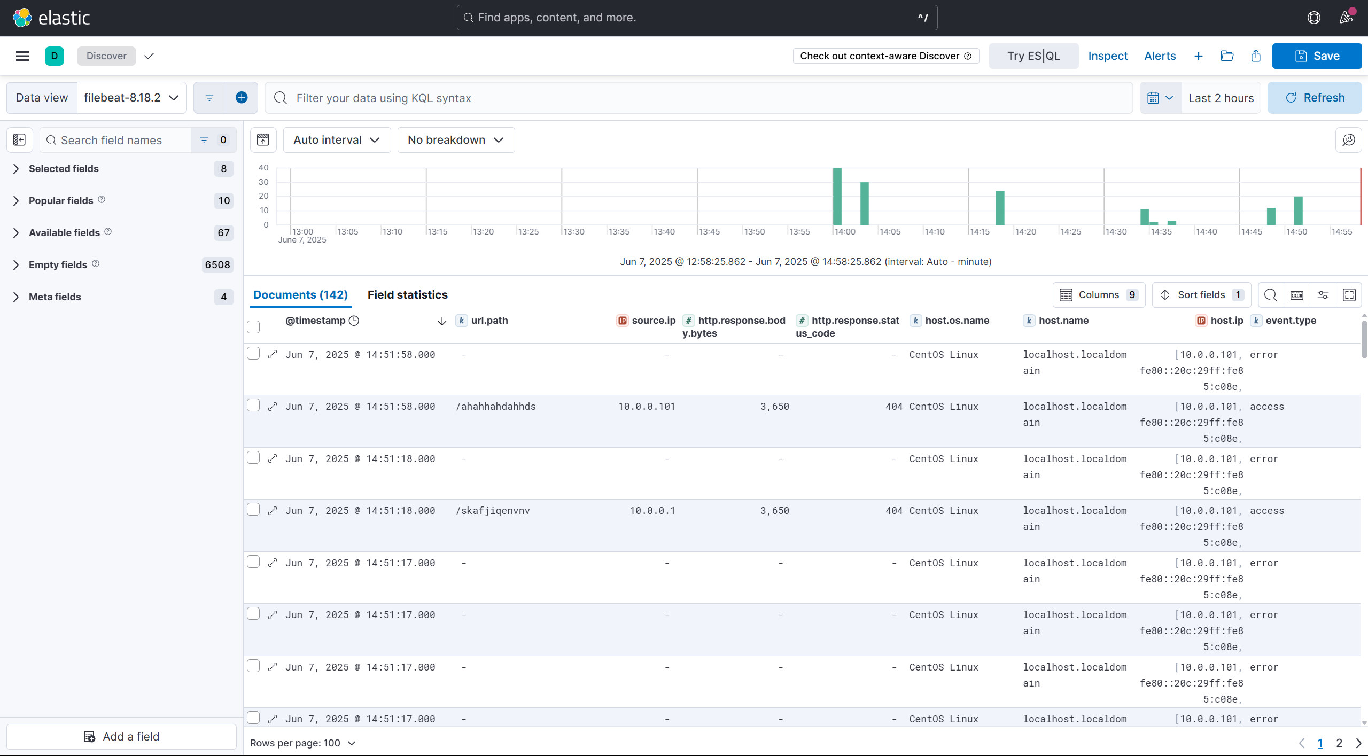Click the Add a field button
Image resolution: width=1368 pixels, height=756 pixels.
click(122, 737)
